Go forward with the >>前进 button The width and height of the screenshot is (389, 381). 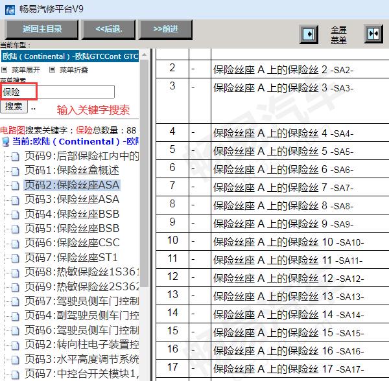(x=166, y=29)
